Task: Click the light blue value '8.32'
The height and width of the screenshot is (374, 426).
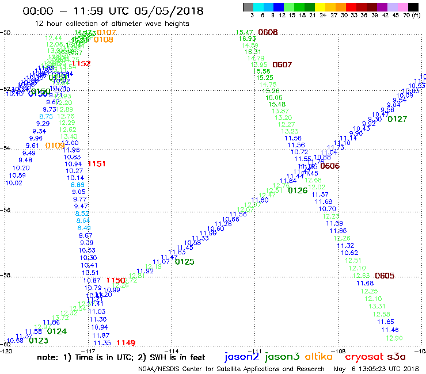Action: pyautogui.click(x=82, y=213)
